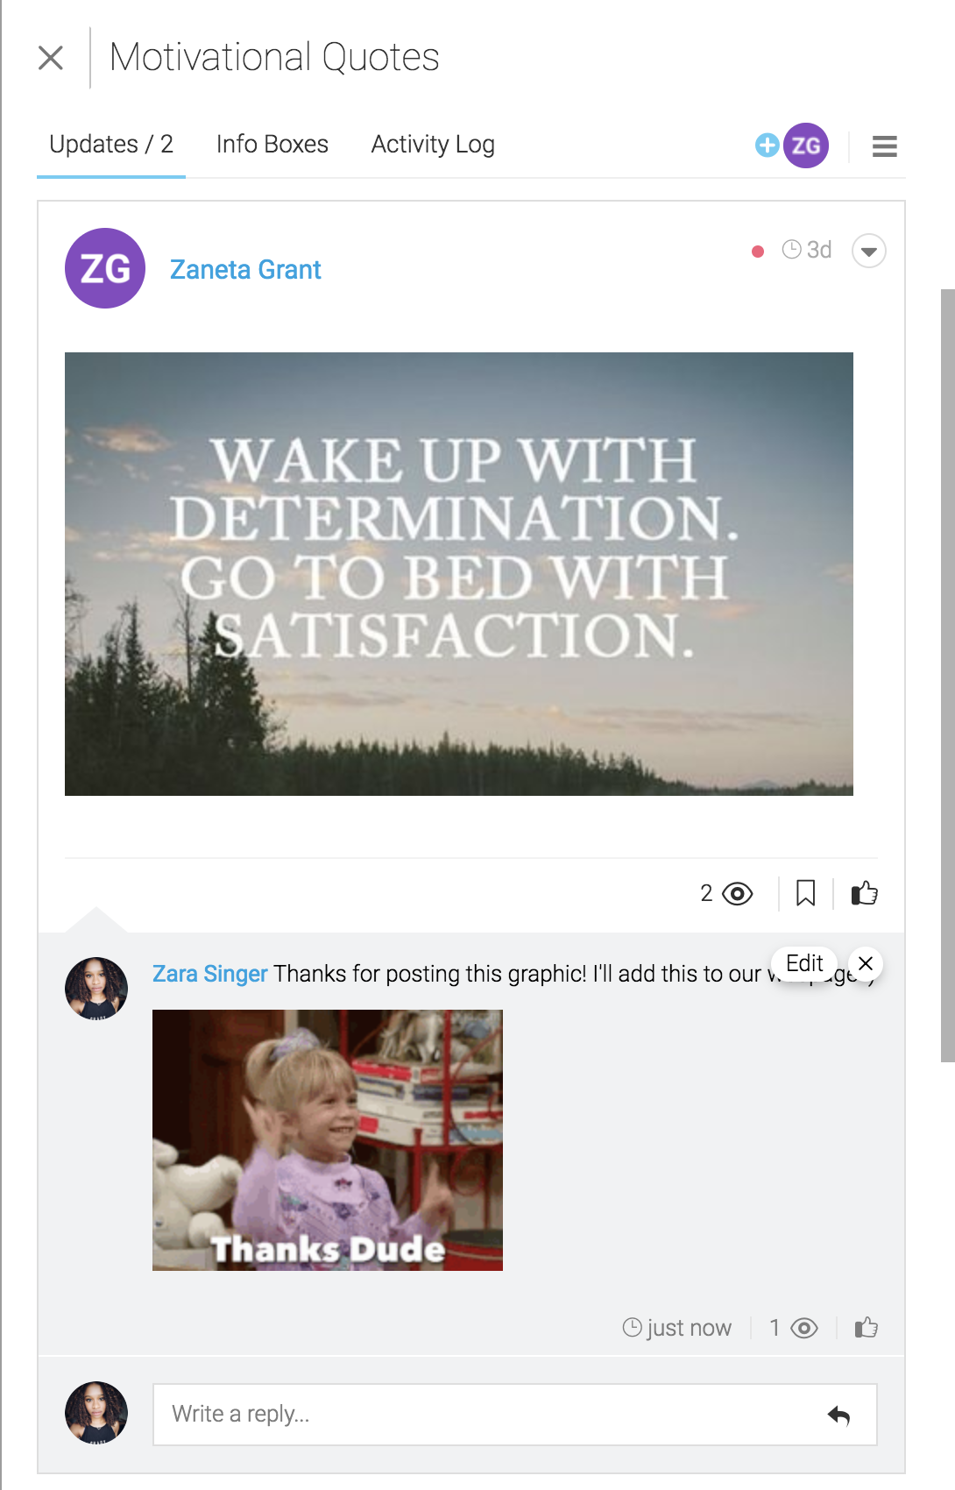
Task: Like Zara Singer's reply
Action: click(x=867, y=1327)
